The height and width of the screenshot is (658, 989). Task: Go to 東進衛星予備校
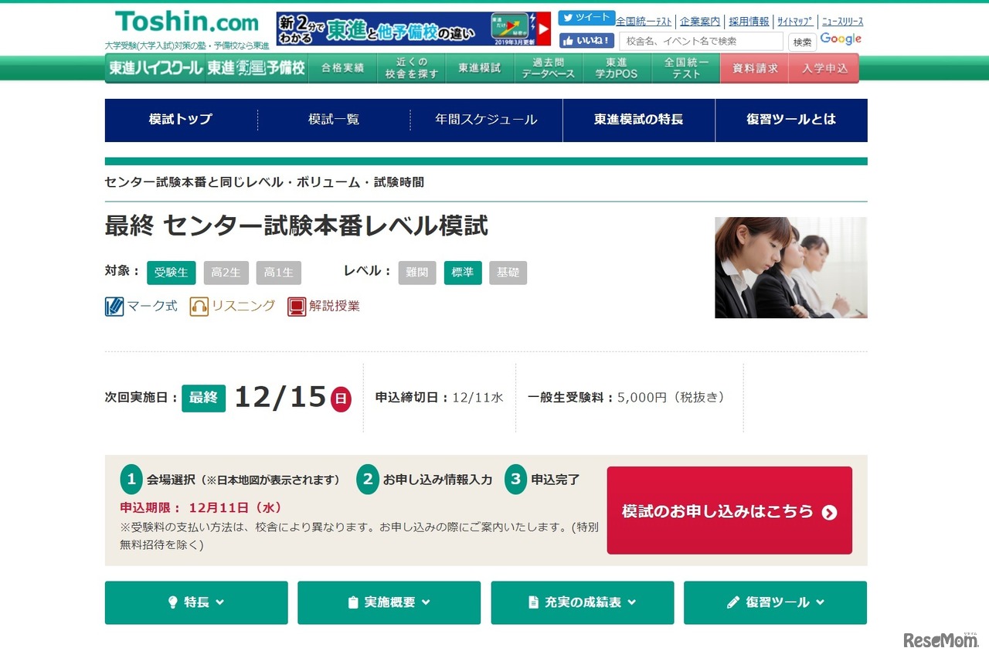pyautogui.click(x=257, y=68)
